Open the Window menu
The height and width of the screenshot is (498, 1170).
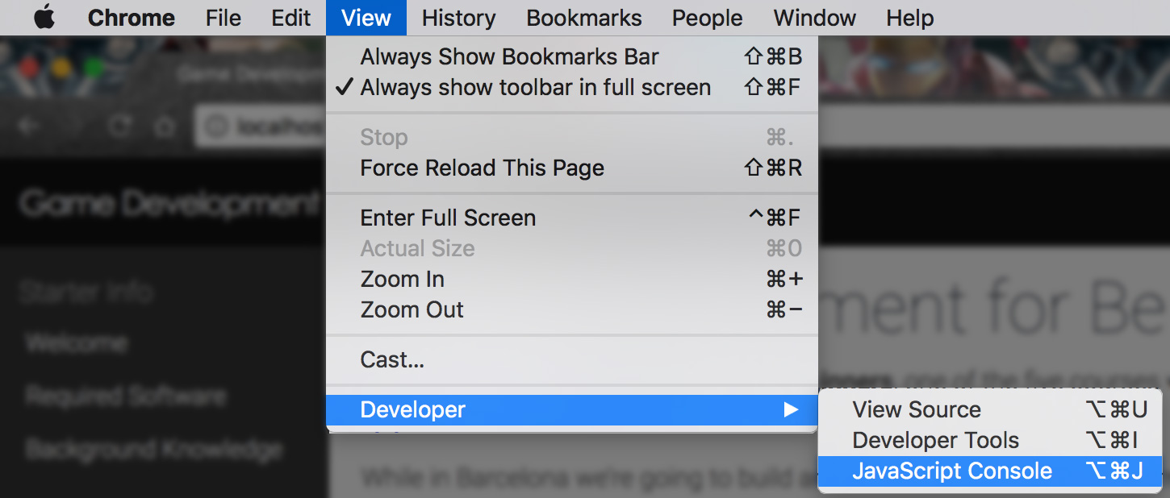coord(815,18)
